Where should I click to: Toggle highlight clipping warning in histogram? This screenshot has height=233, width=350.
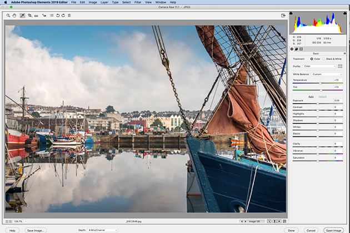[x=344, y=13]
